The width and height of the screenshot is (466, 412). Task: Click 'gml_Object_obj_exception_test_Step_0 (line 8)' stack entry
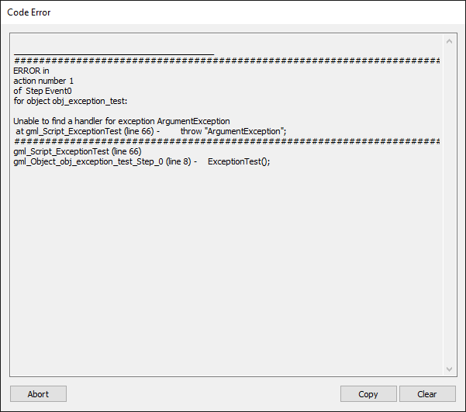click(102, 162)
